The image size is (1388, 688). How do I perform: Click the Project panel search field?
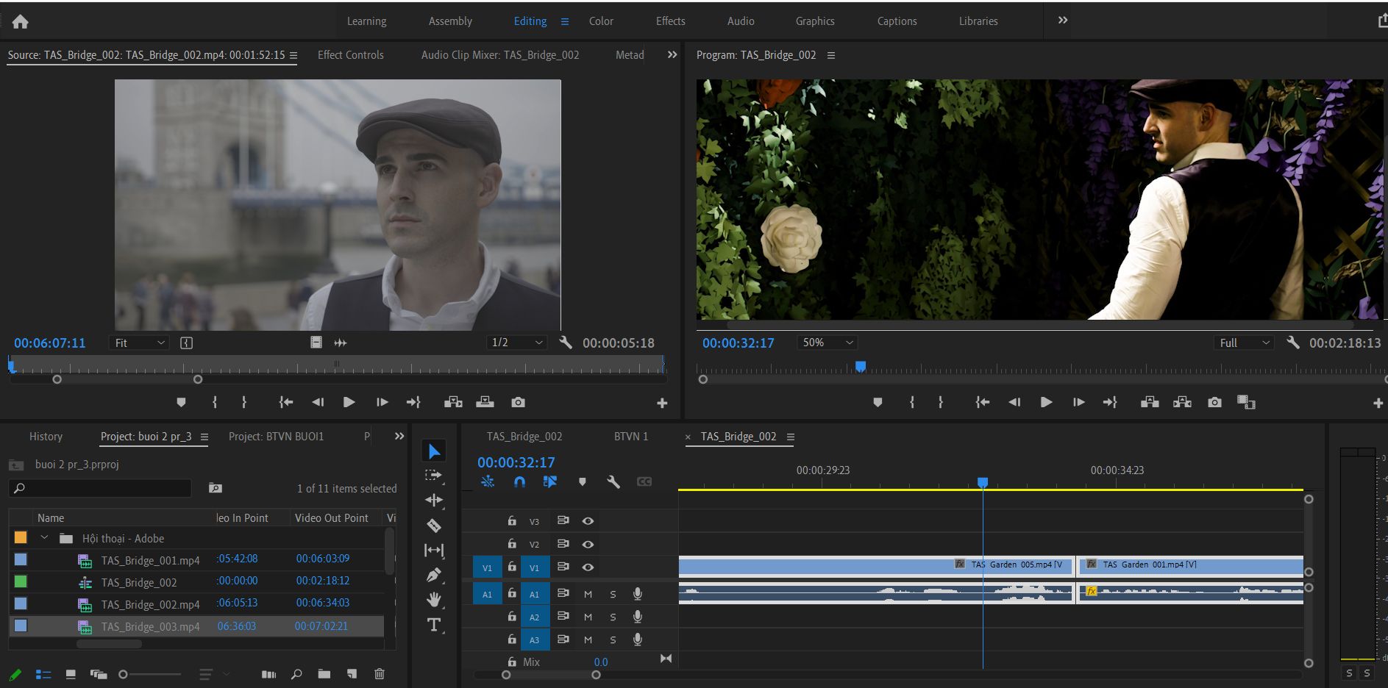pos(101,488)
